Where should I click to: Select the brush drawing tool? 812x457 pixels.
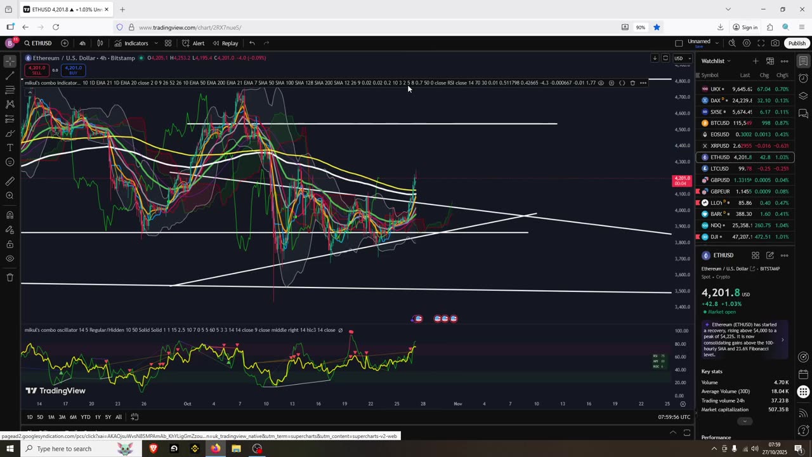(10, 133)
